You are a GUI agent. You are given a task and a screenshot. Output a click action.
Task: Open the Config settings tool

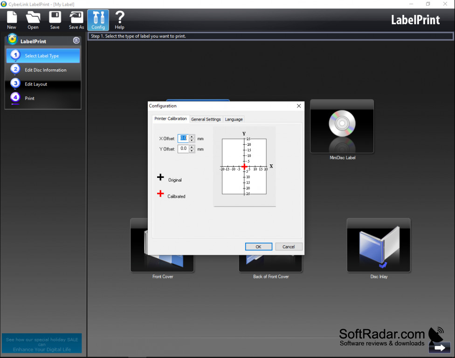(x=98, y=20)
